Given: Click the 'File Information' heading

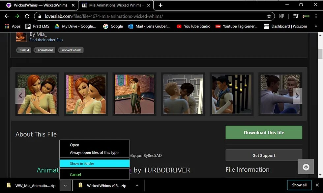Looking at the screenshot, I should [248, 169].
